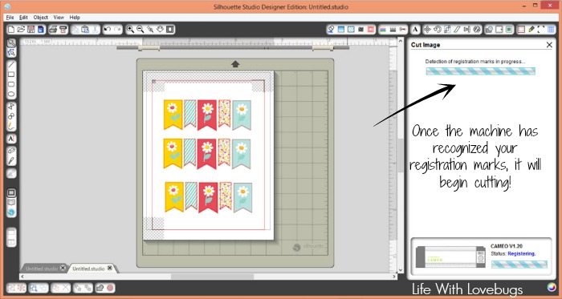Open the Library book icon
The image size is (562, 299).
(x=11, y=203)
